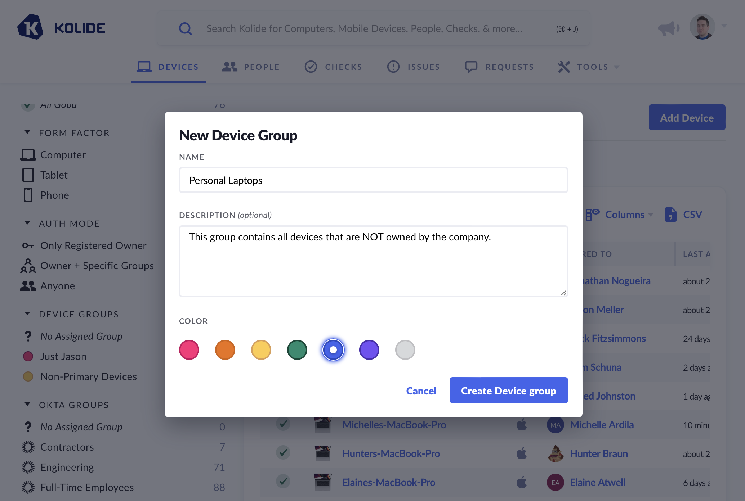The width and height of the screenshot is (745, 501).
Task: Switch to the People tab
Action: (x=251, y=67)
